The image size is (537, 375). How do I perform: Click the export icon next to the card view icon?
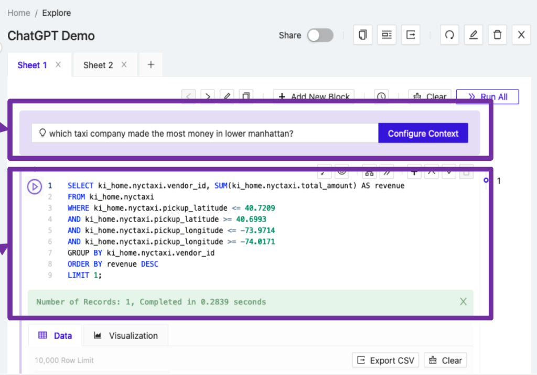(x=411, y=35)
